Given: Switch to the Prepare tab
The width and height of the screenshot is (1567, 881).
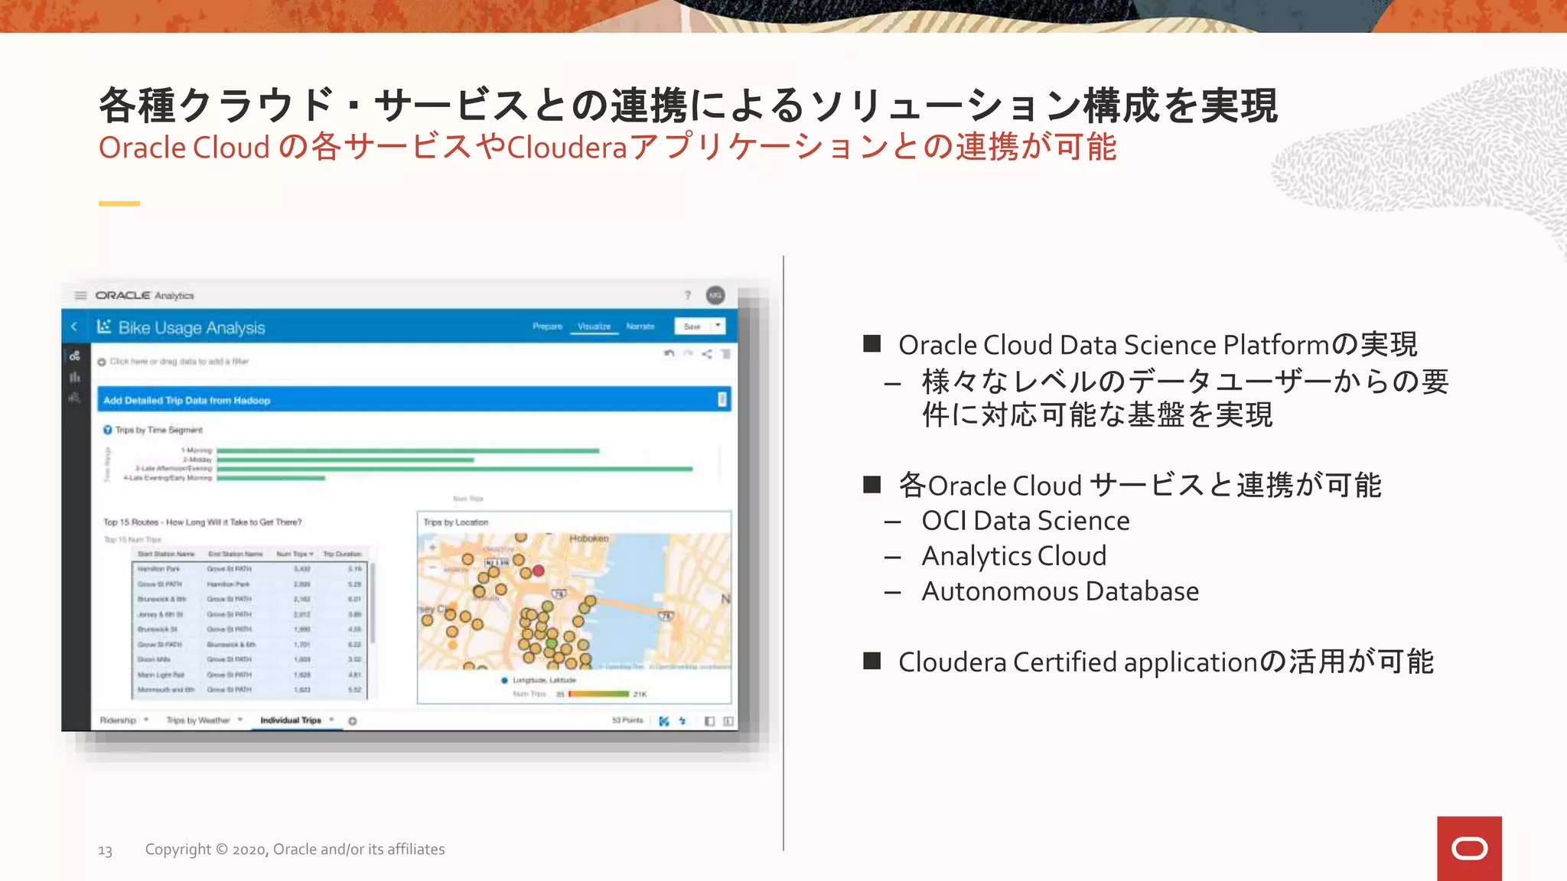Looking at the screenshot, I should (x=547, y=327).
